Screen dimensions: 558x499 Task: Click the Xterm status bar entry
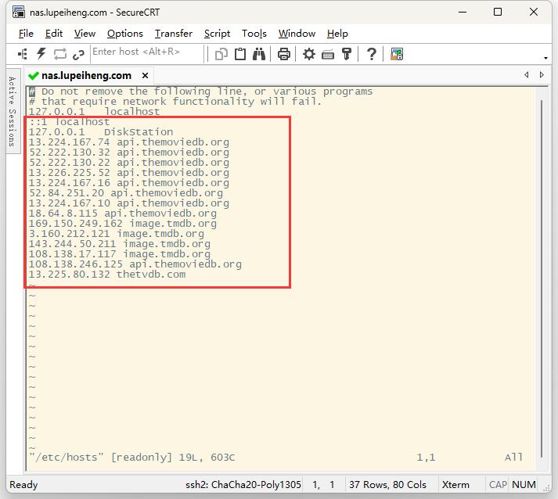[455, 485]
